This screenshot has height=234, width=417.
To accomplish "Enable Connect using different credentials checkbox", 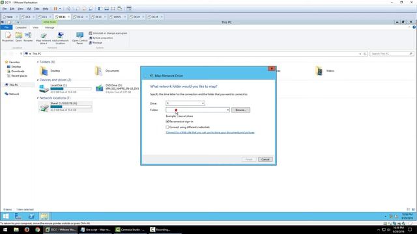I will click(167, 127).
